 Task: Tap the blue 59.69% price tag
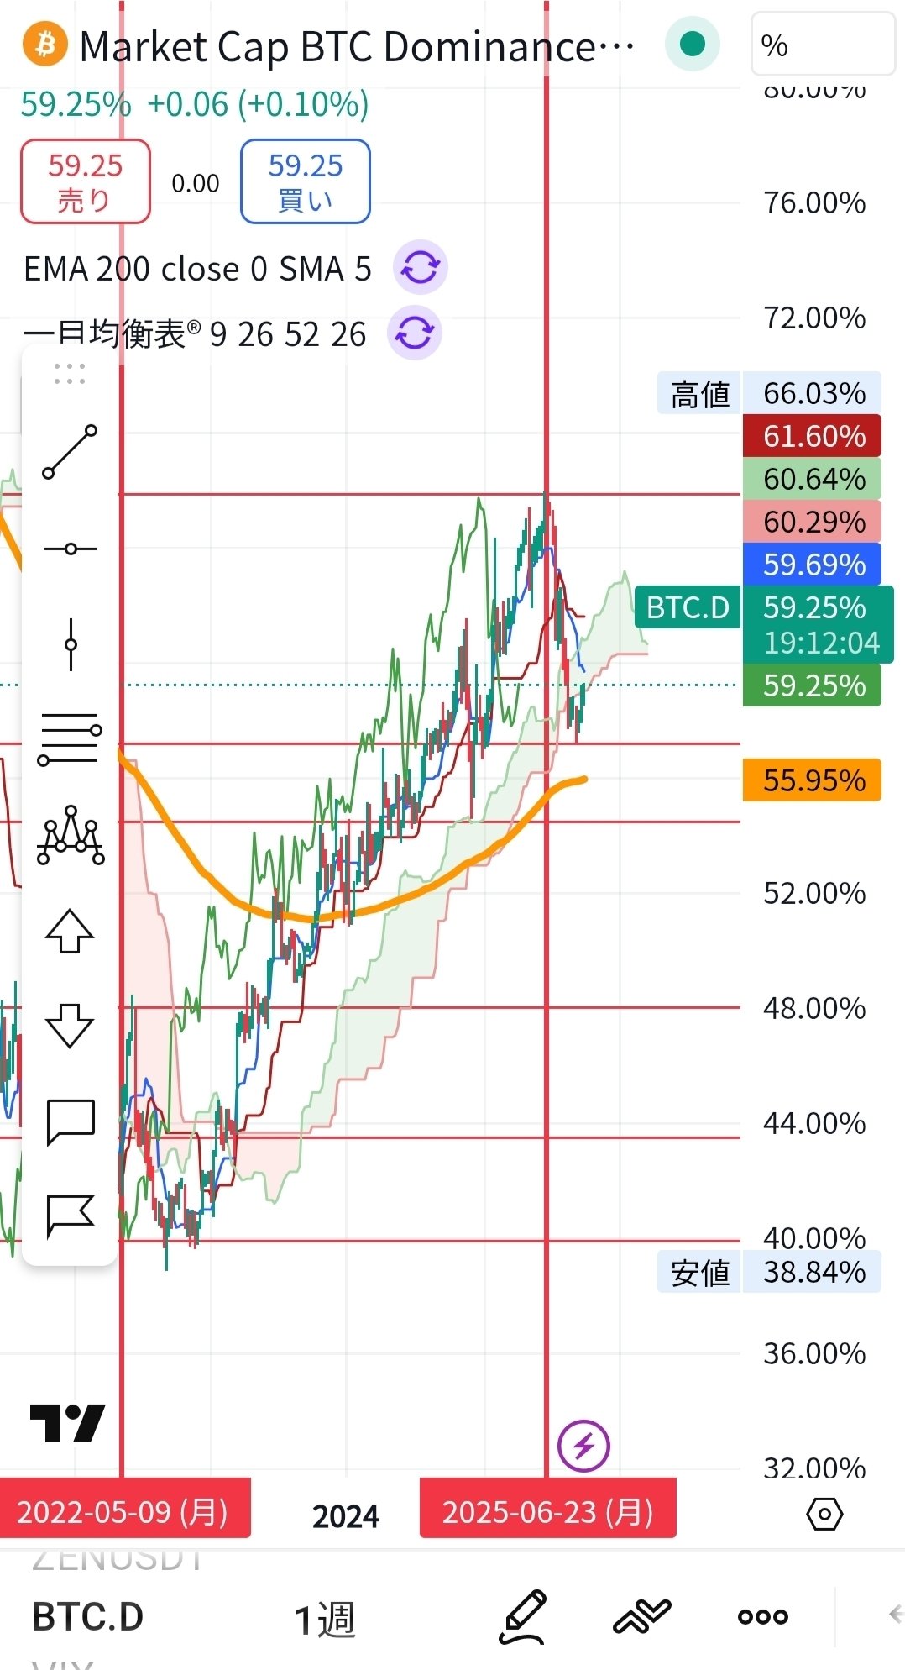[812, 565]
